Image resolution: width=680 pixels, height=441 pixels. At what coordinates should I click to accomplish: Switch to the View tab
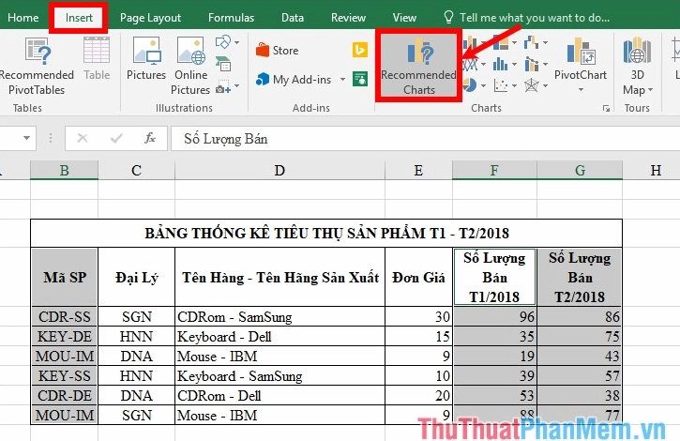tap(404, 18)
